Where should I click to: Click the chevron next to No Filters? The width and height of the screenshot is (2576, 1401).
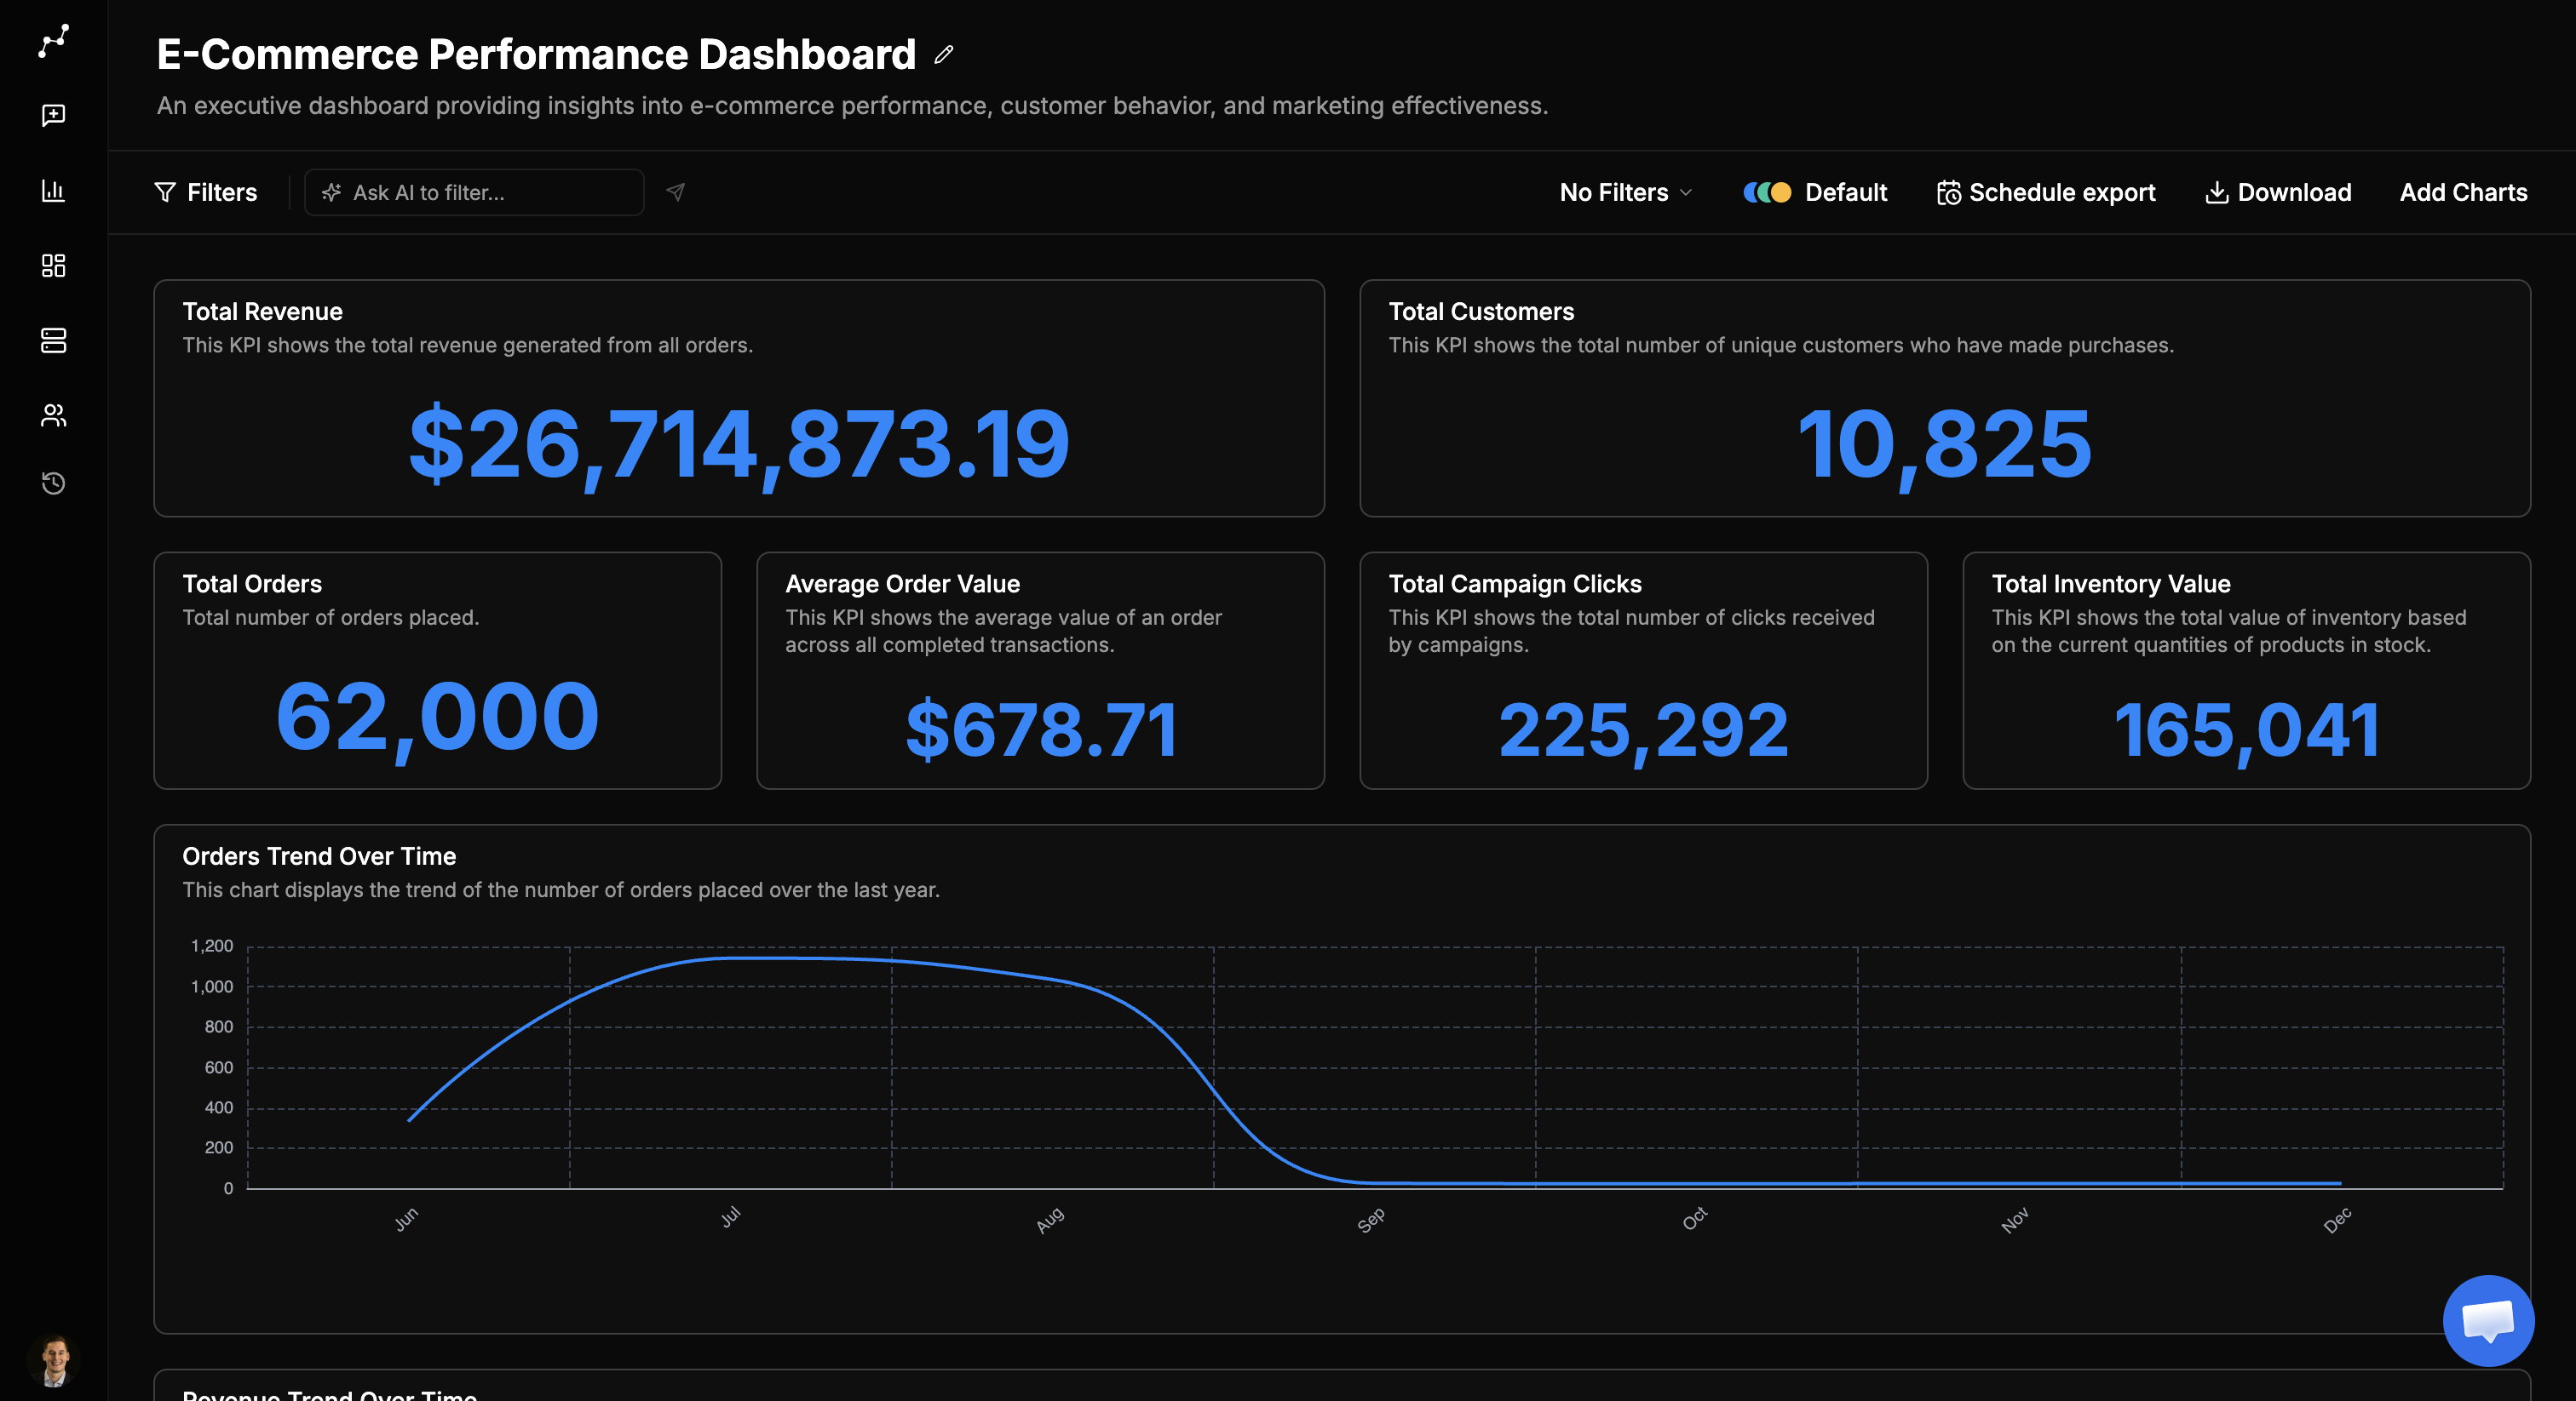[1686, 192]
